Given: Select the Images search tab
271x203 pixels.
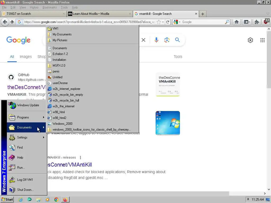Looking at the screenshot, I should pyautogui.click(x=26, y=57).
